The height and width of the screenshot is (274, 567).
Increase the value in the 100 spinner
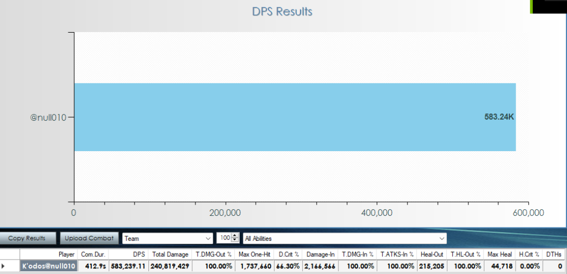coord(235,236)
